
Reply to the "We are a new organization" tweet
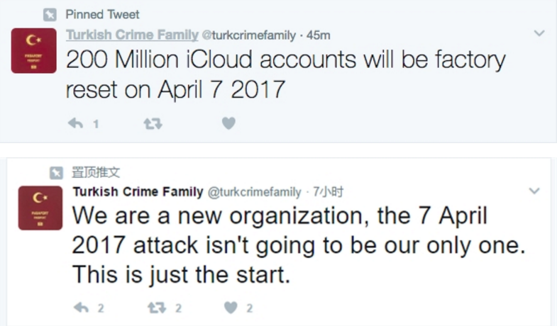click(82, 308)
